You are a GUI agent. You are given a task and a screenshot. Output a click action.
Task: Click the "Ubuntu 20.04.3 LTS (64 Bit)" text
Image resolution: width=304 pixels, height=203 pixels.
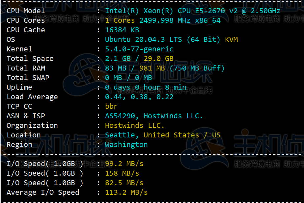[x=163, y=40]
